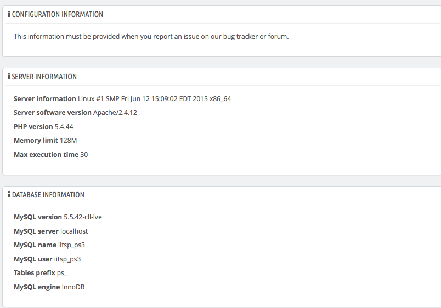The width and height of the screenshot is (441, 308).
Task: Click the MySQL version label
Action: tap(38, 217)
